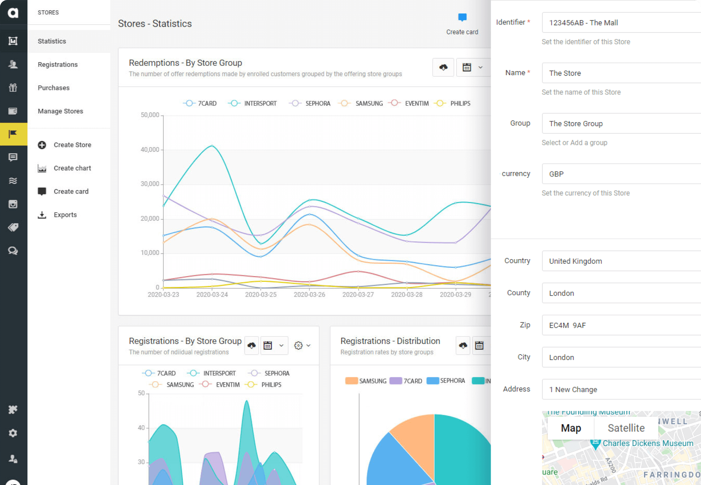Toggle INTERSPORT series in Redemptions legend
The image size is (701, 485).
[252, 103]
